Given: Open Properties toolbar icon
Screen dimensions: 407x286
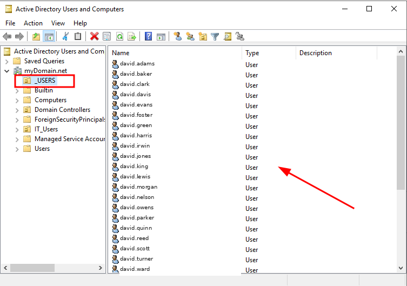Looking at the screenshot, I should (x=106, y=37).
